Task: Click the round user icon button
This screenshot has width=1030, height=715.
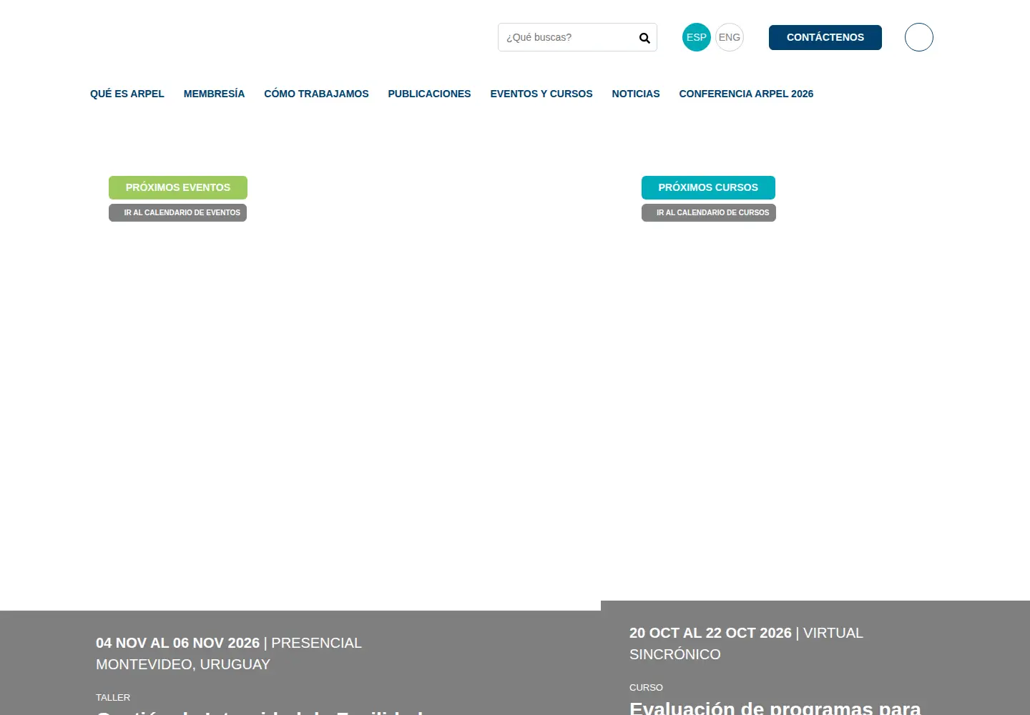Action: [919, 37]
